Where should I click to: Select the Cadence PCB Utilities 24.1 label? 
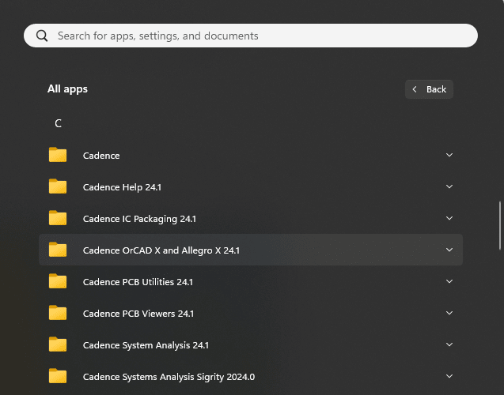pyautogui.click(x=138, y=282)
